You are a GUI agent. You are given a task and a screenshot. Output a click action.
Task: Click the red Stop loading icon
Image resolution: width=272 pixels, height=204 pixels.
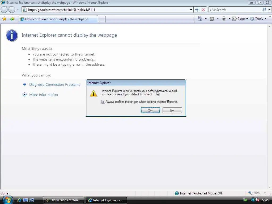203,10
